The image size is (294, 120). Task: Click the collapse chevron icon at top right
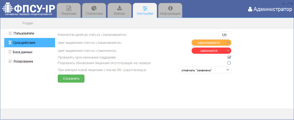click(x=284, y=4)
